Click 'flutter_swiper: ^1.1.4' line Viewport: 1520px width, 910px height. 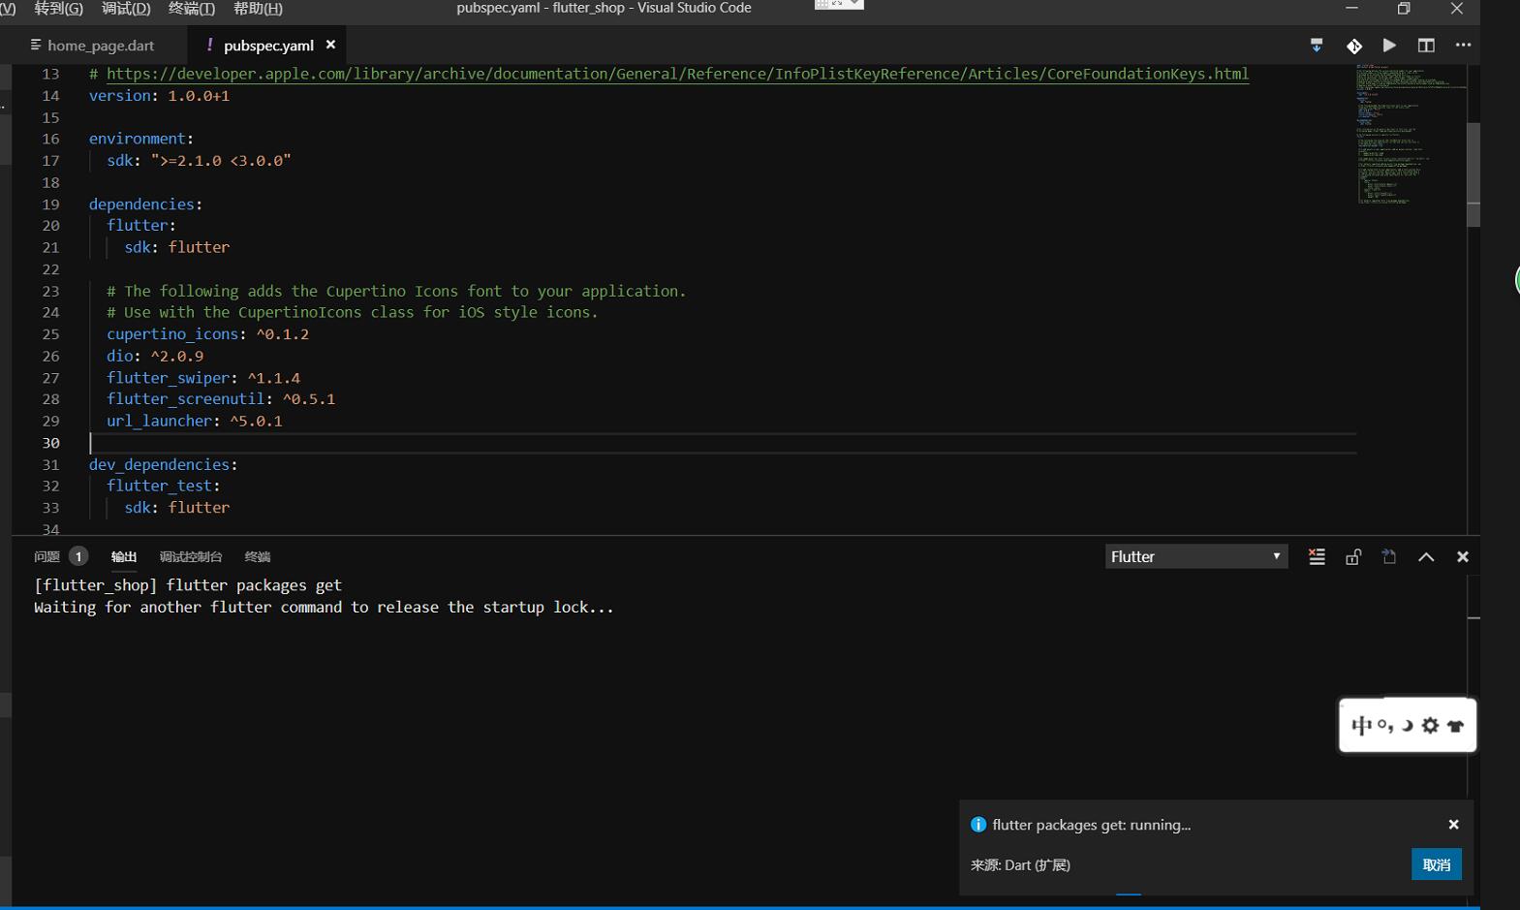point(203,378)
